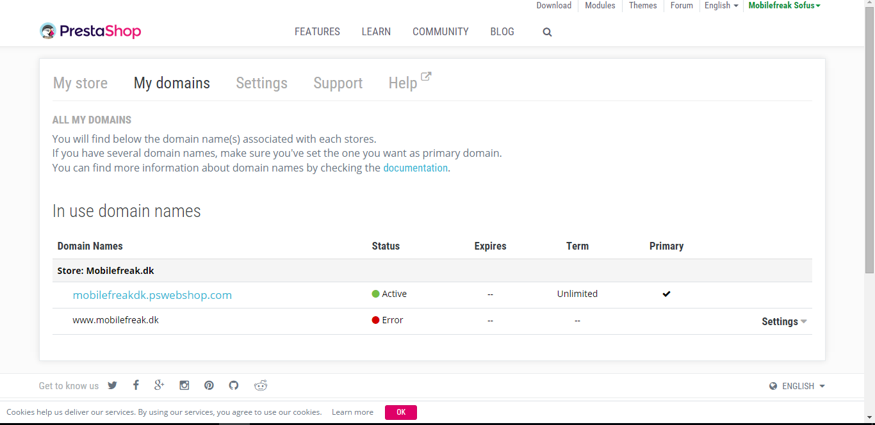Click the red Error status dot
This screenshot has height=425, width=875.
coord(376,320)
